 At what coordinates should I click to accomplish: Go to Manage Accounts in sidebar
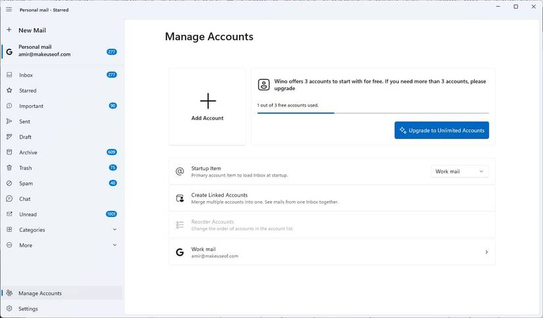coord(62,293)
